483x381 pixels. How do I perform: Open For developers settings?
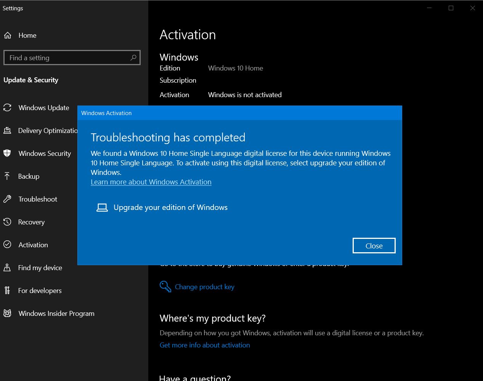click(x=40, y=291)
